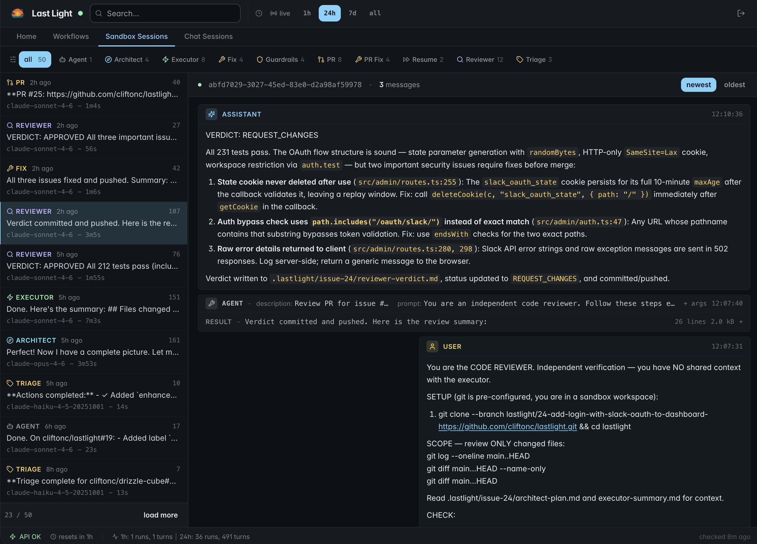Click the 'API OK' status text
Image resolution: width=757 pixels, height=544 pixels.
click(30, 536)
